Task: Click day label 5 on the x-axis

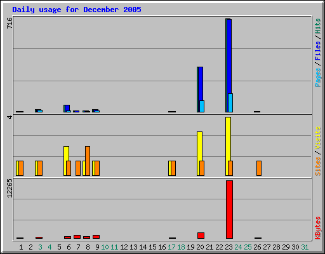Action: [59, 247]
